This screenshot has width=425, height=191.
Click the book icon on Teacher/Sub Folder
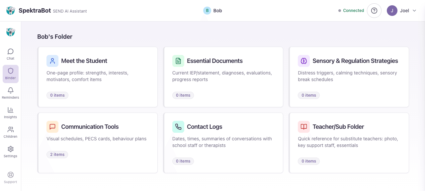click(x=304, y=126)
